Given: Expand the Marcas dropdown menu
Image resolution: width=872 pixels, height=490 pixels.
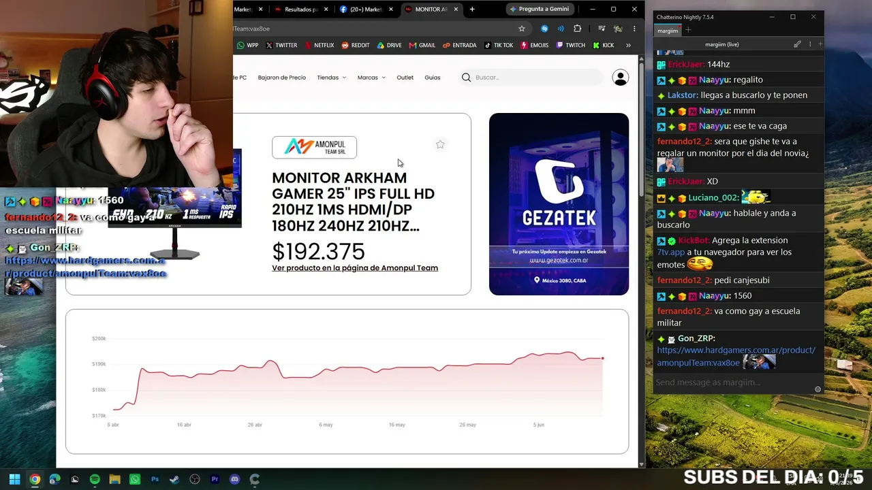Looking at the screenshot, I should [x=371, y=78].
